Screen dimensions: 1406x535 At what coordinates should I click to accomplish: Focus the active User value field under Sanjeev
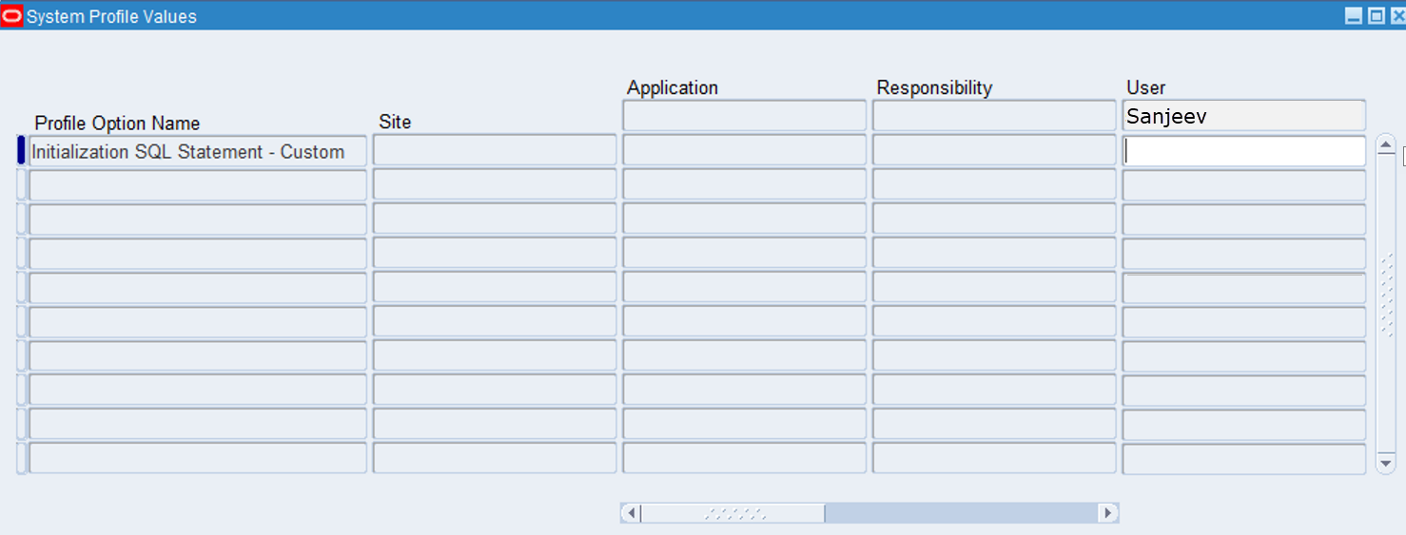[x=1244, y=151]
